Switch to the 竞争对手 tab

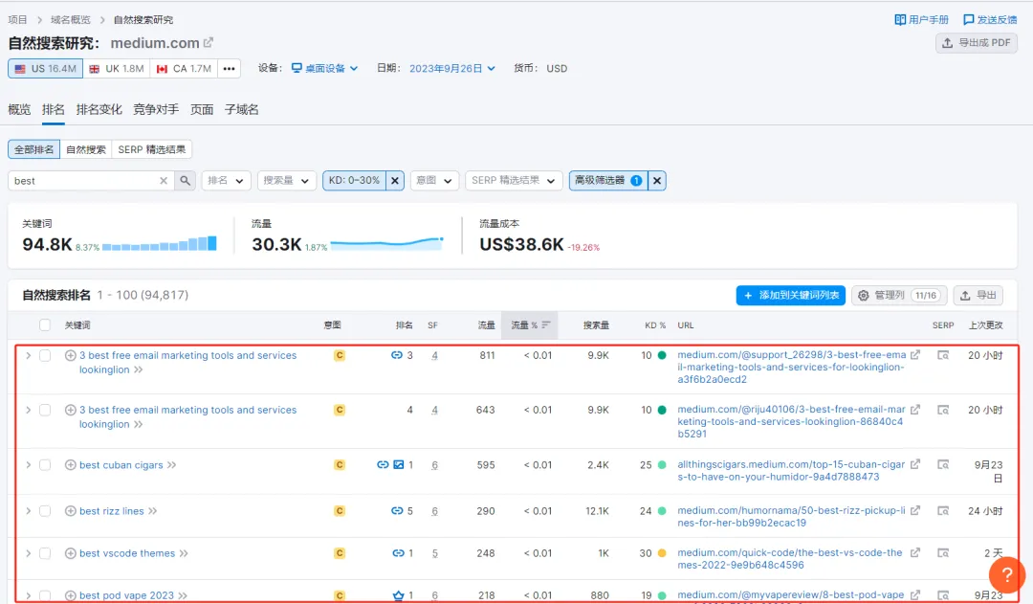coord(156,109)
